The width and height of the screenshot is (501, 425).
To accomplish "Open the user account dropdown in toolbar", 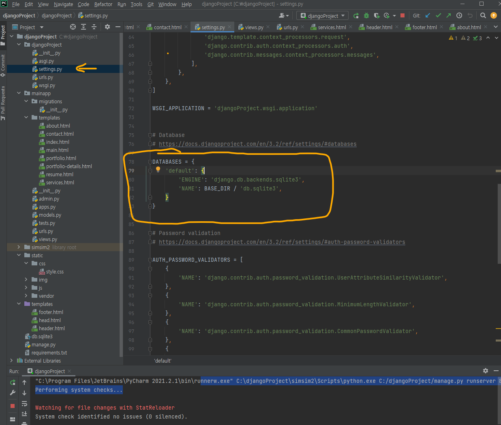I will pyautogui.click(x=284, y=16).
